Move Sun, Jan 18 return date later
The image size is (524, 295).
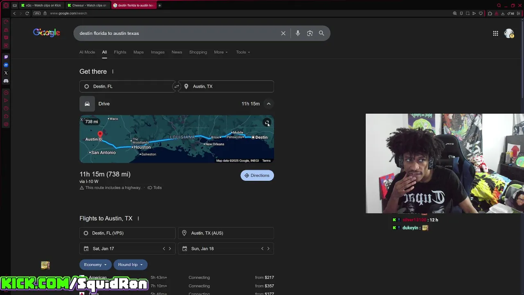[269, 249]
